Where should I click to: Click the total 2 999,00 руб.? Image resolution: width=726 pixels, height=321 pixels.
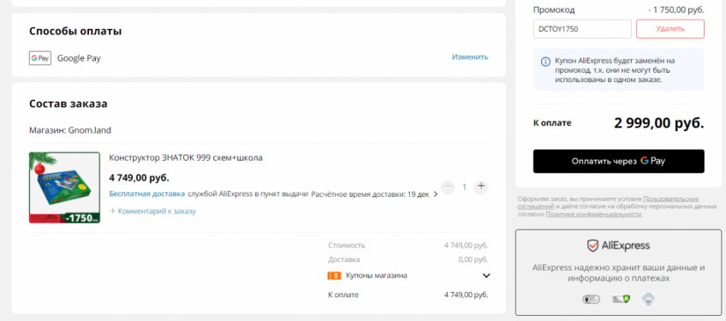(x=659, y=123)
